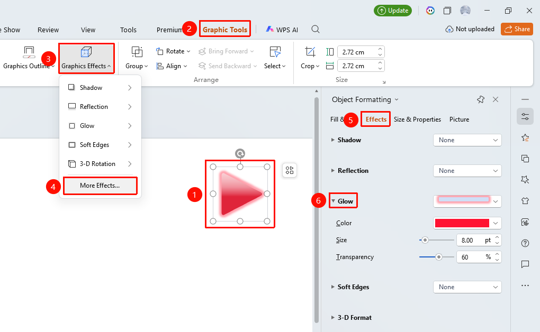Click the Transparency percentage field
Screen dimensions: 540x332
click(476, 257)
